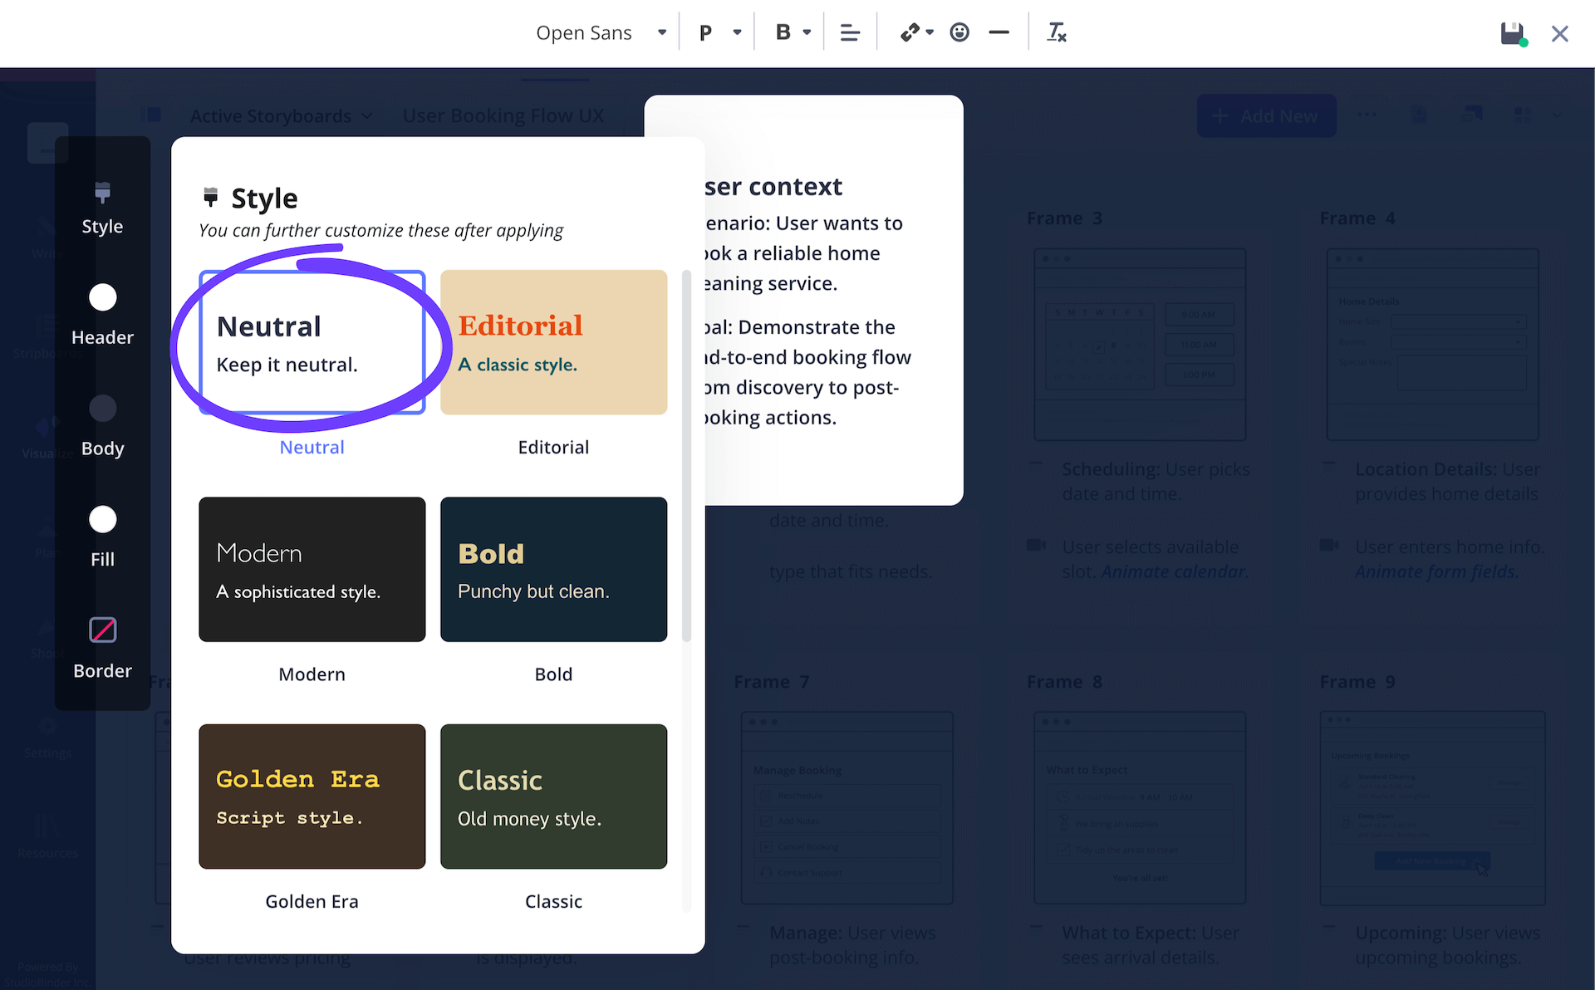1595x990 pixels.
Task: Choose the Golden Era script style
Action: coord(312,796)
